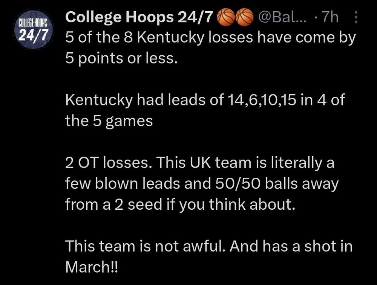Screen dimensions: 377x285
Task: Click the 'COLLEGE HOOPS' lettering in avatar
Action: [x=33, y=24]
